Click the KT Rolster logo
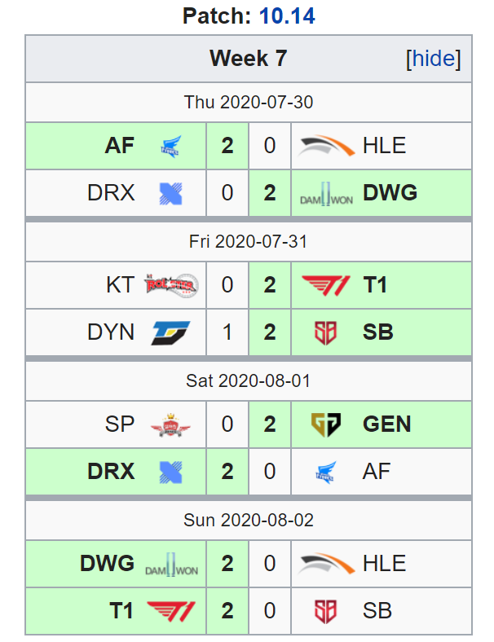494x642 pixels. (x=171, y=285)
